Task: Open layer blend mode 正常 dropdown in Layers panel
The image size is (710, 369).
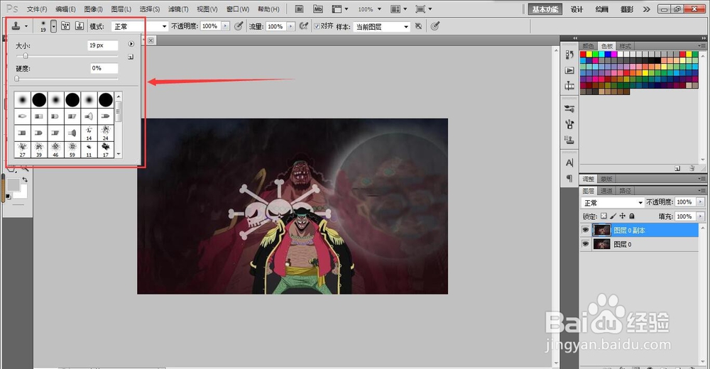Action: click(612, 202)
